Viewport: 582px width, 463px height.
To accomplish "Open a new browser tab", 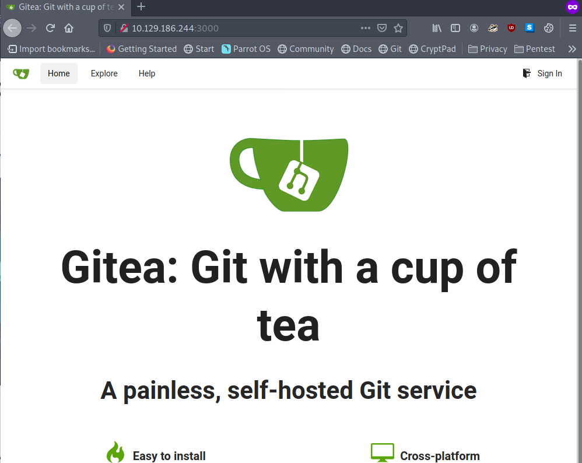I will coord(141,7).
